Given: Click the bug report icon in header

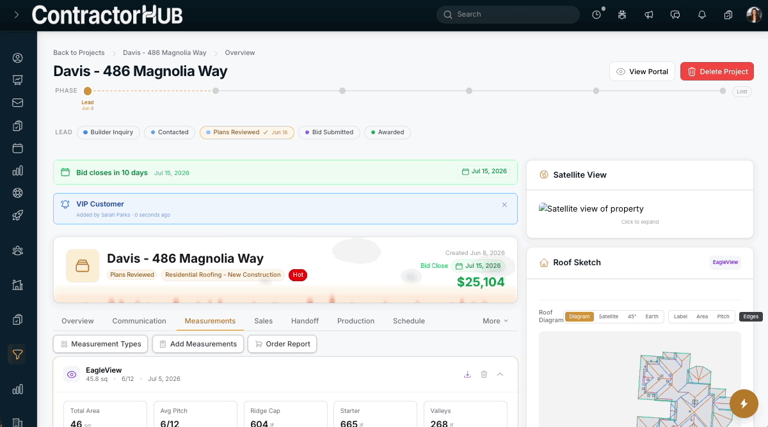Looking at the screenshot, I should [622, 15].
